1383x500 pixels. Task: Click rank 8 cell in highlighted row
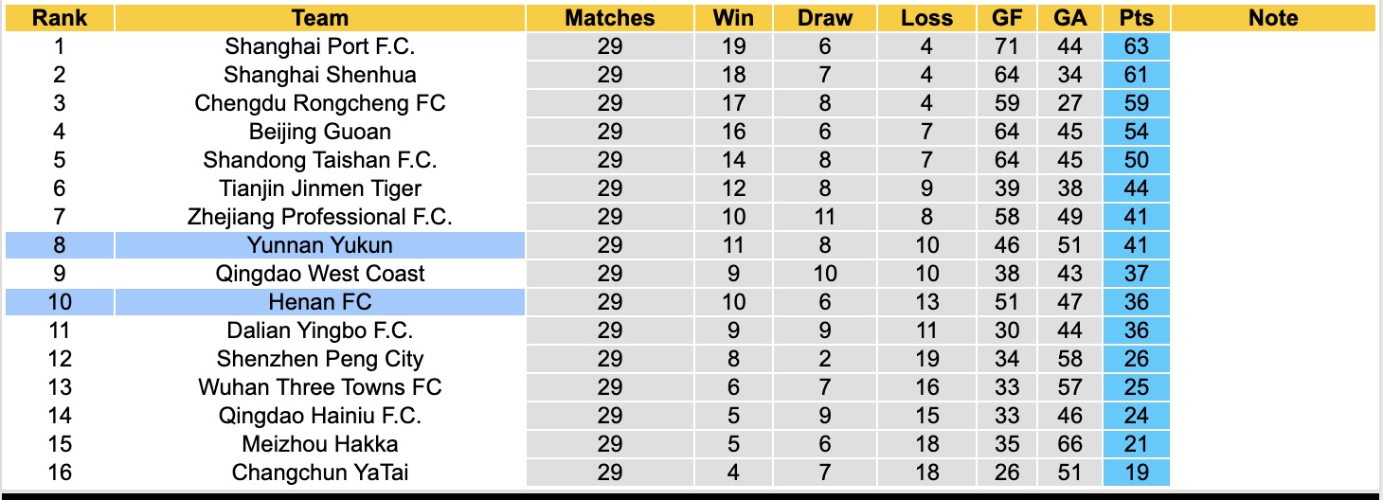[x=60, y=245]
